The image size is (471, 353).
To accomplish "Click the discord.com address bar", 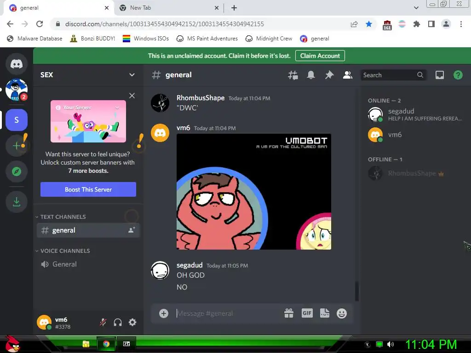I will (165, 24).
